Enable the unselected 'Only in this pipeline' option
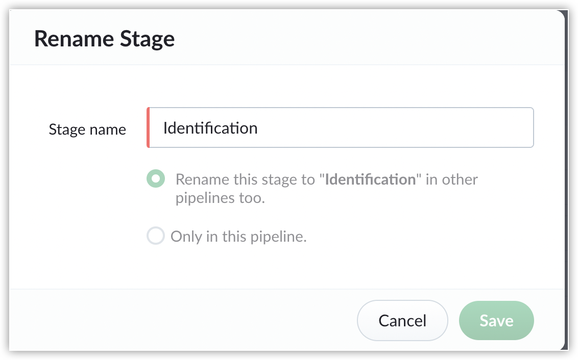Viewport: 578px width, 360px height. (156, 236)
